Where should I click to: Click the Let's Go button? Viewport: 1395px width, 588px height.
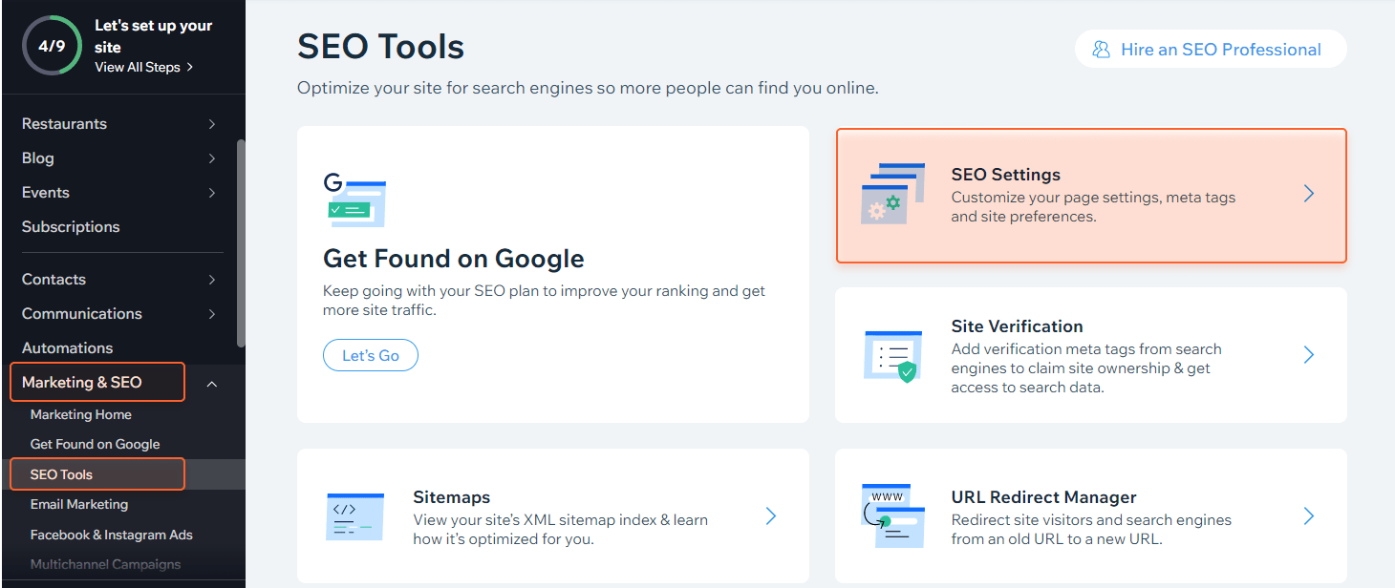point(371,355)
